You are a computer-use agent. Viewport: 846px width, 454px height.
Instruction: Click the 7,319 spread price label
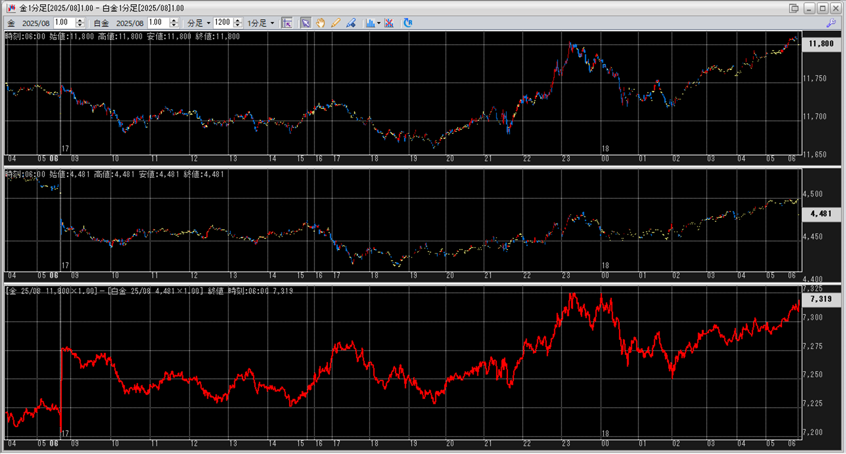point(821,299)
